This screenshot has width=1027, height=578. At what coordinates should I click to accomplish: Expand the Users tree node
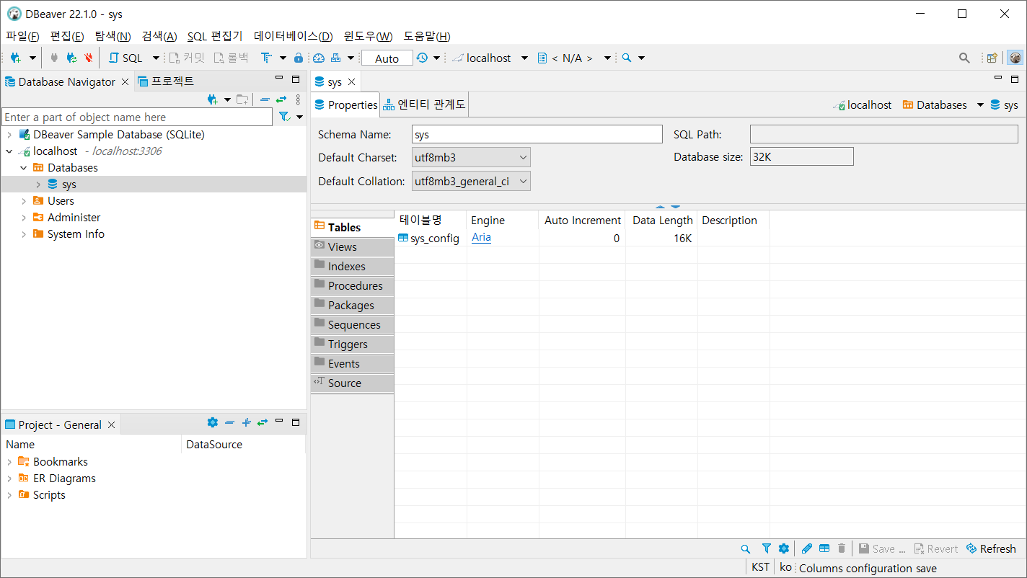[x=24, y=201]
